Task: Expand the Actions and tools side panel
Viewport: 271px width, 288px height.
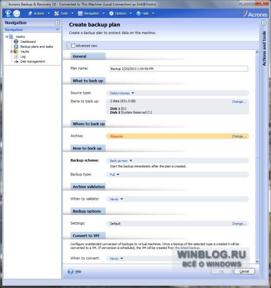Action: tap(264, 23)
